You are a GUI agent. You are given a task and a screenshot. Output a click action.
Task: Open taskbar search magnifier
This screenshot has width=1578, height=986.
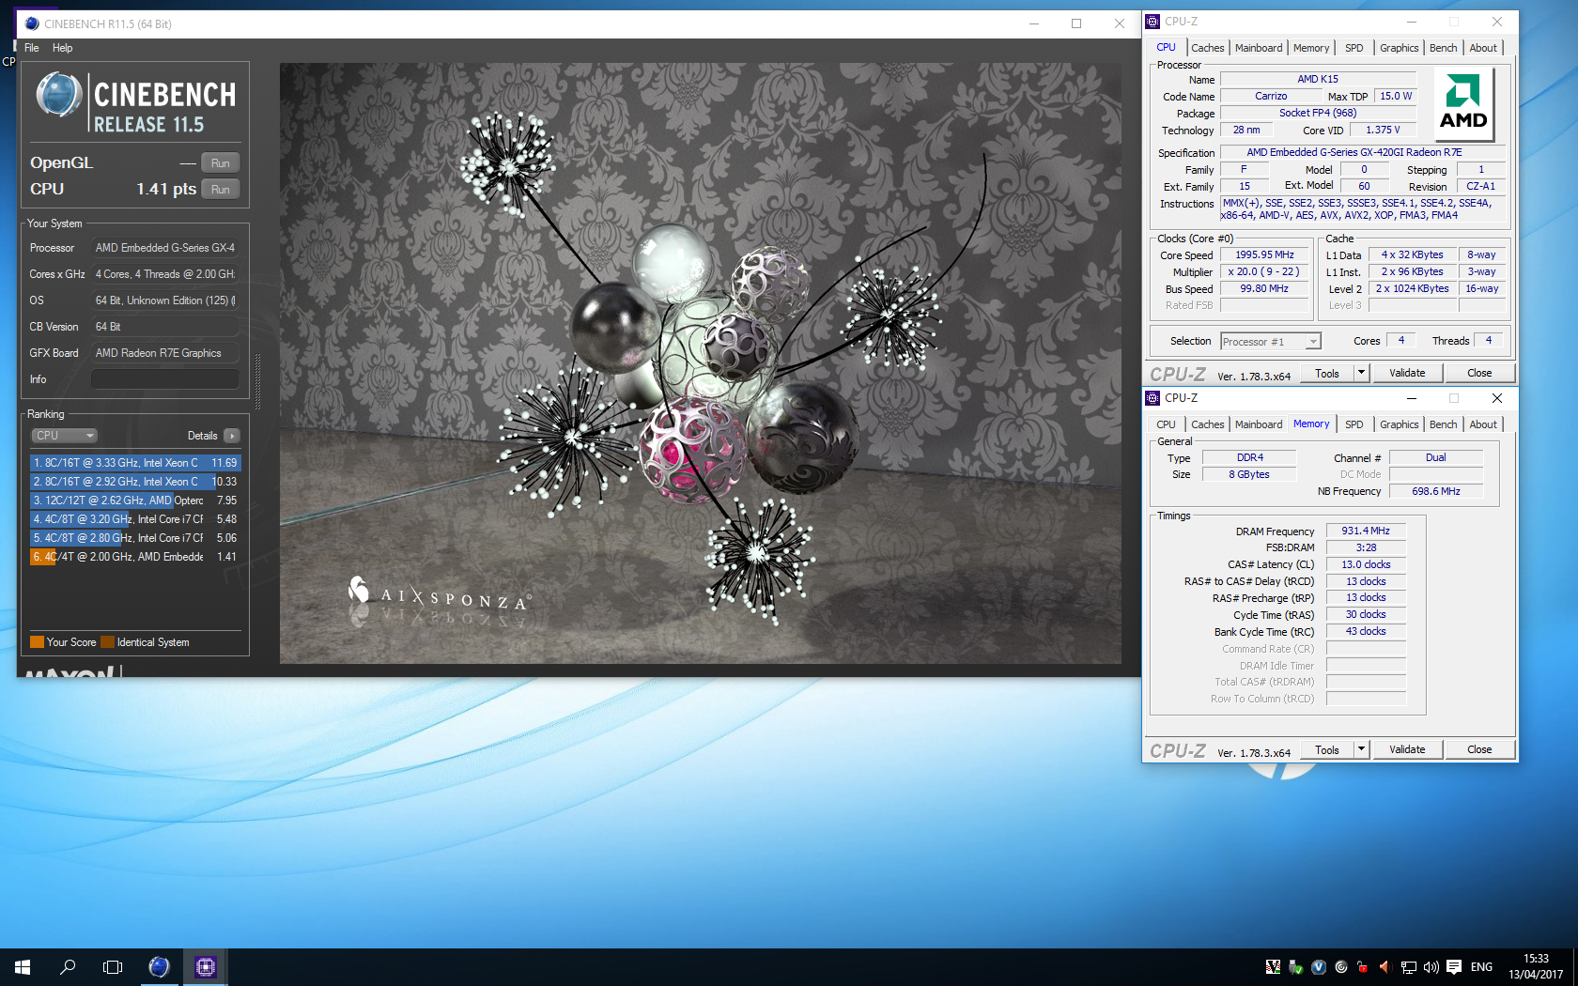point(68,966)
